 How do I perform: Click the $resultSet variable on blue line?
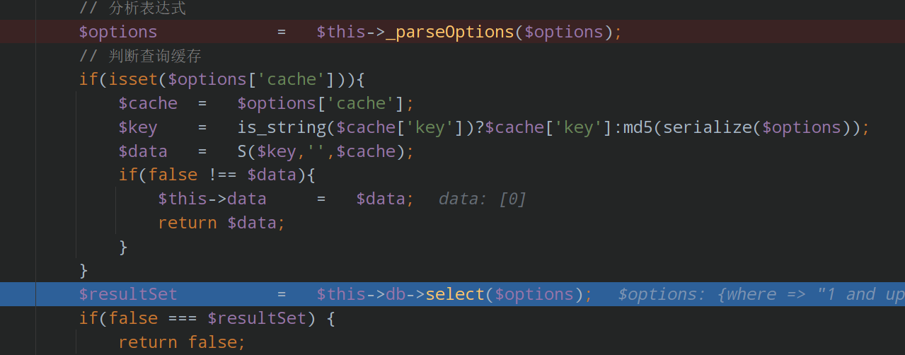point(128,294)
